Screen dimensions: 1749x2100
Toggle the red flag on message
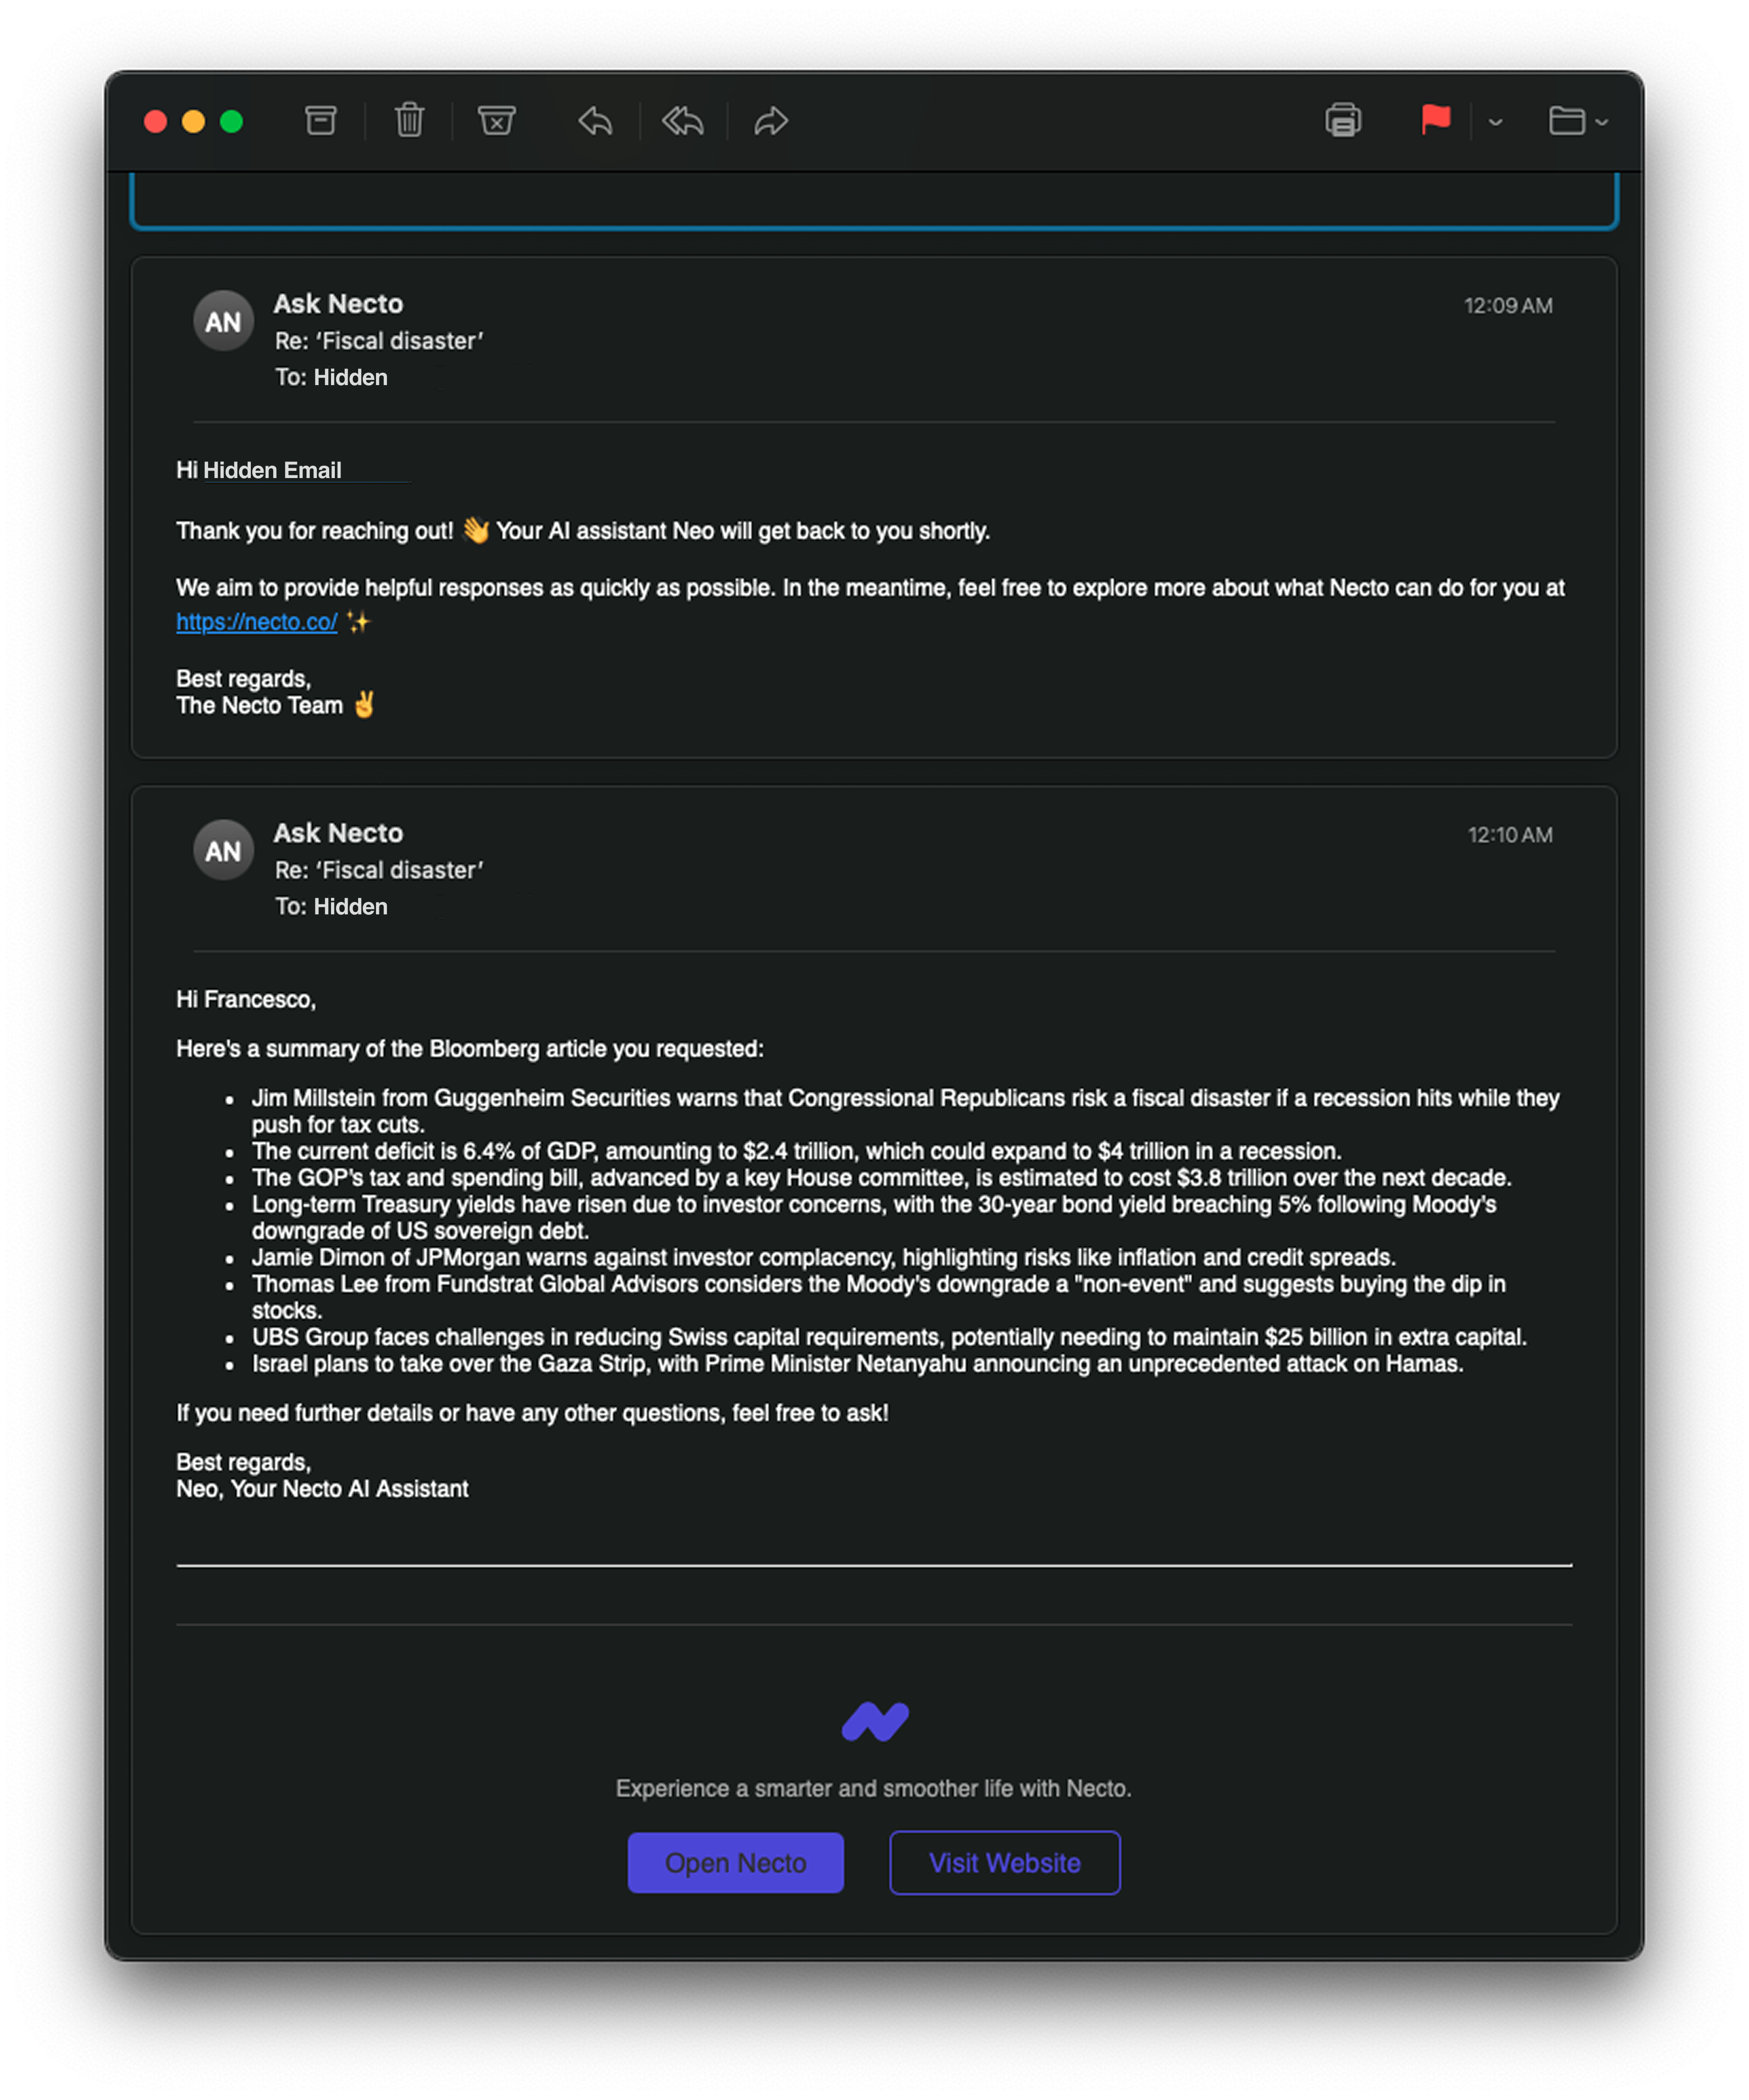(x=1435, y=120)
